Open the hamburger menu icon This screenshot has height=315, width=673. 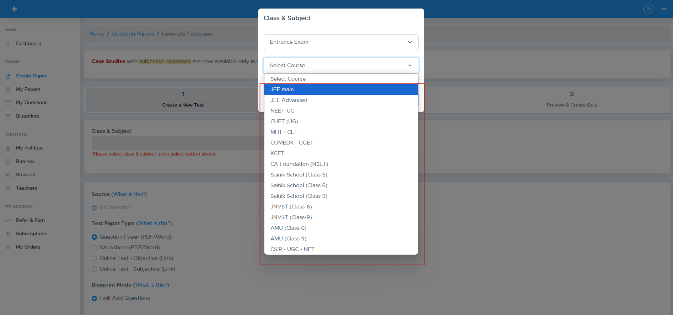click(664, 9)
